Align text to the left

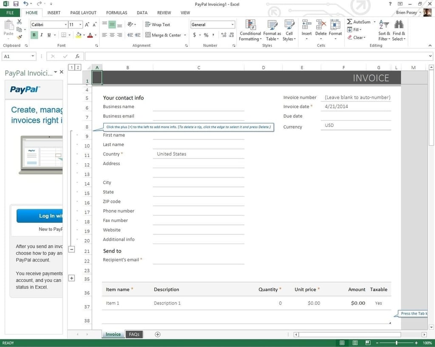click(x=105, y=35)
